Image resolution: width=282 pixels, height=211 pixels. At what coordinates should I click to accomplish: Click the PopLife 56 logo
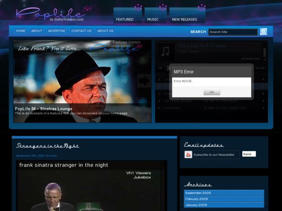[x=54, y=14]
